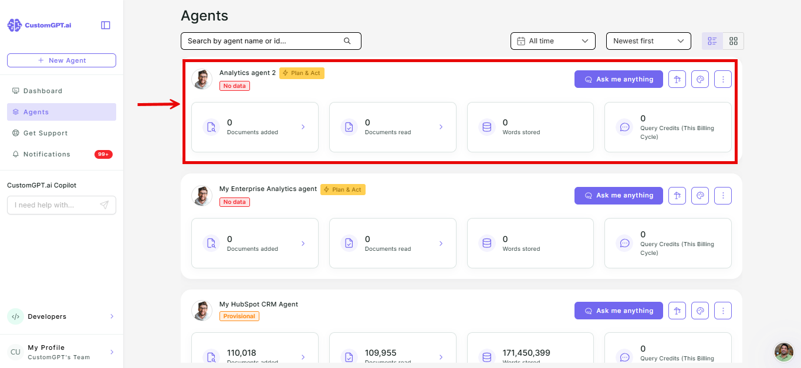The image size is (801, 368).
Task: Click document search icon in Enterprise Analytics agent
Action: point(211,243)
